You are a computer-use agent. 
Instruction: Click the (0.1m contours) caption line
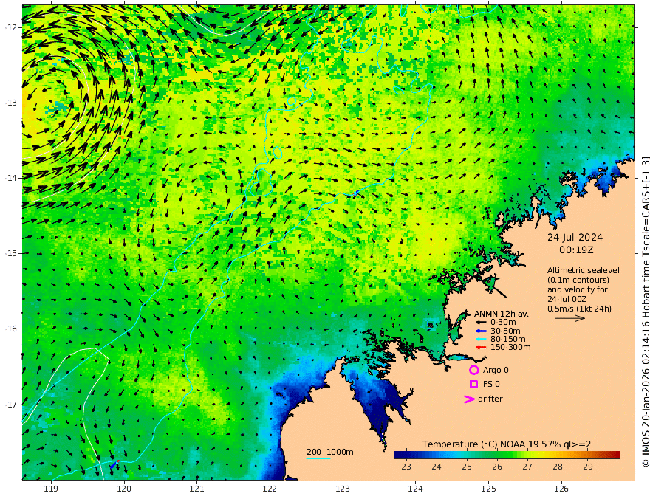pos(578,280)
